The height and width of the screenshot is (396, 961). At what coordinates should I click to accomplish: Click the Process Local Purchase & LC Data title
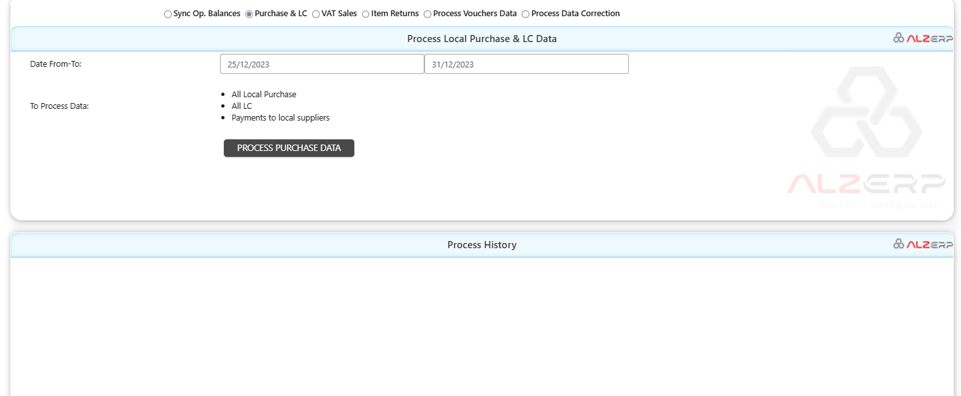click(481, 38)
